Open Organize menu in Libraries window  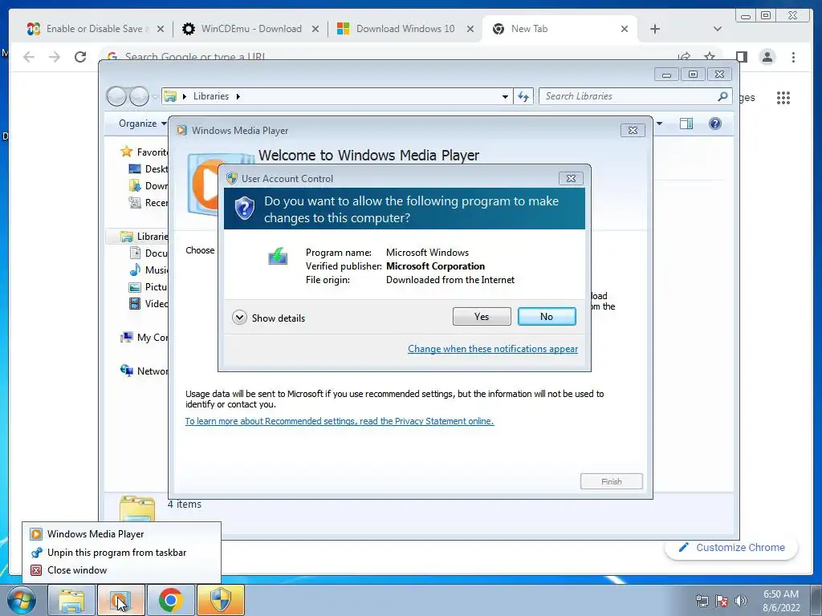coord(143,124)
